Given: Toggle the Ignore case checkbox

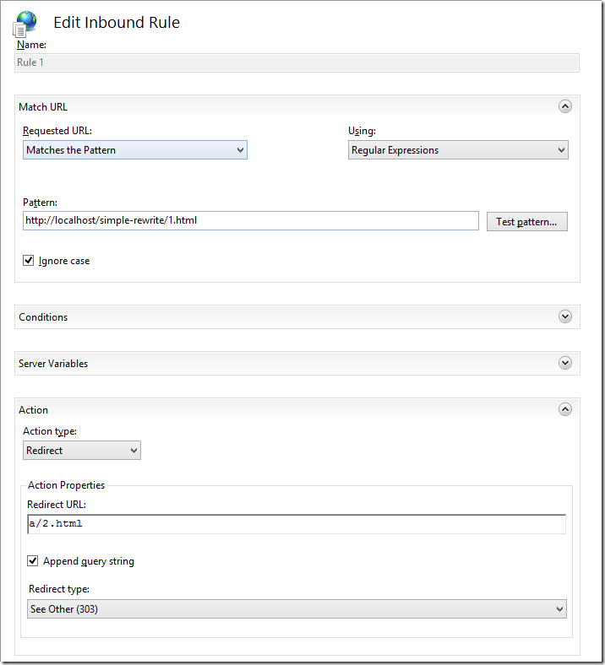Looking at the screenshot, I should point(30,261).
